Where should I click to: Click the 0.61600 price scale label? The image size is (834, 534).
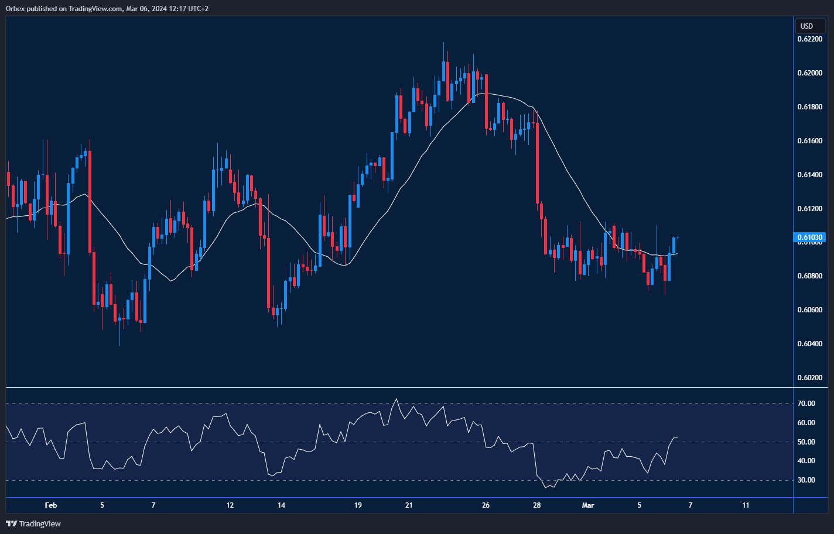click(x=809, y=141)
